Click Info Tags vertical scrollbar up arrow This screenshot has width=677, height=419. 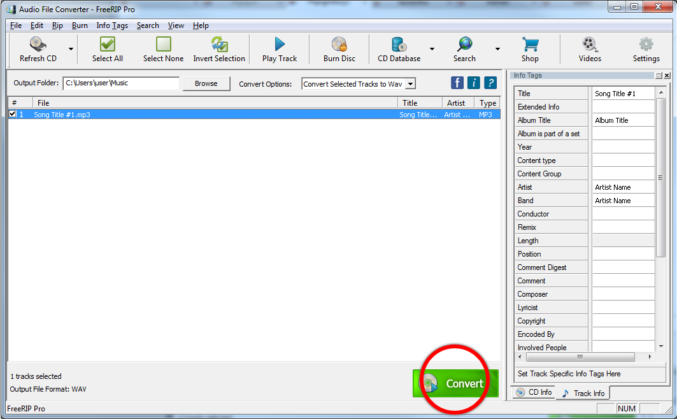(661, 92)
